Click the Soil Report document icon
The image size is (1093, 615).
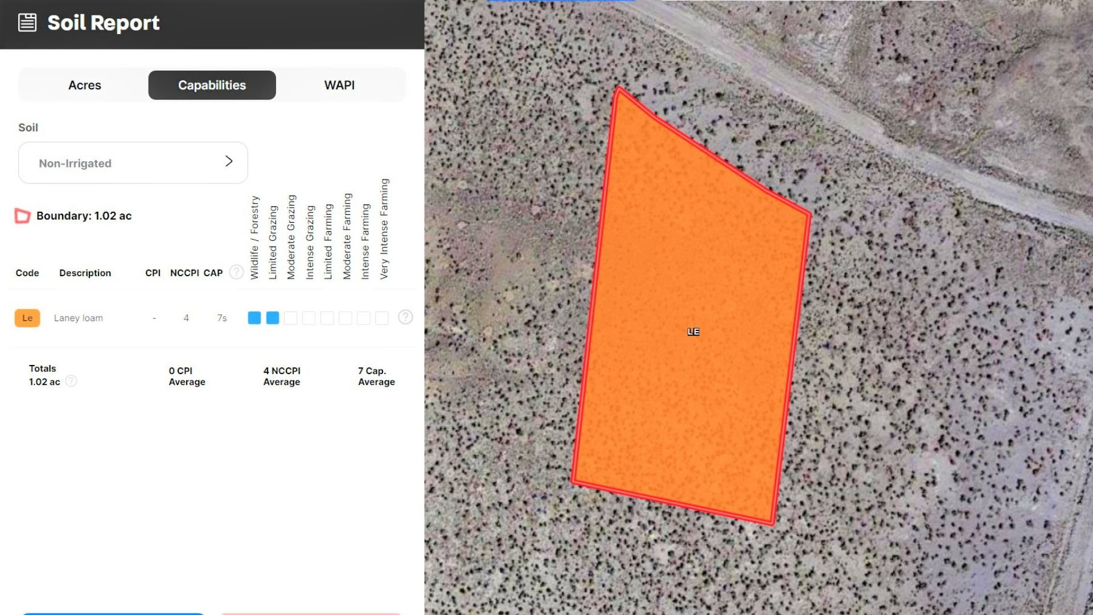[27, 23]
